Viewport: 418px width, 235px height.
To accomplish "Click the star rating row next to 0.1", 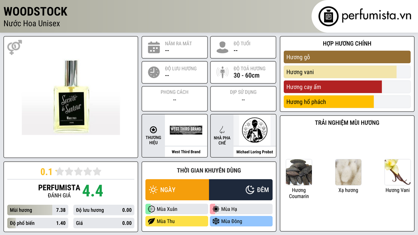I will pyautogui.click(x=79, y=171).
